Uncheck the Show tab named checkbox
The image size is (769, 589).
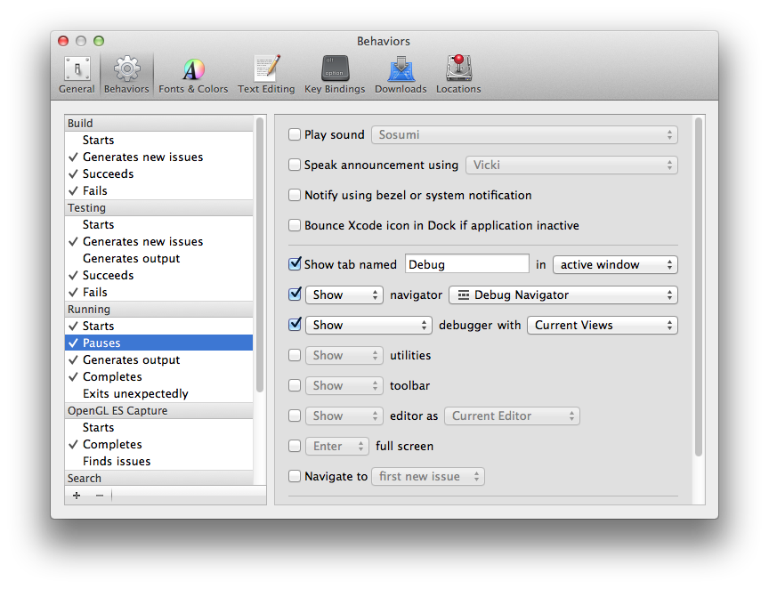[295, 264]
